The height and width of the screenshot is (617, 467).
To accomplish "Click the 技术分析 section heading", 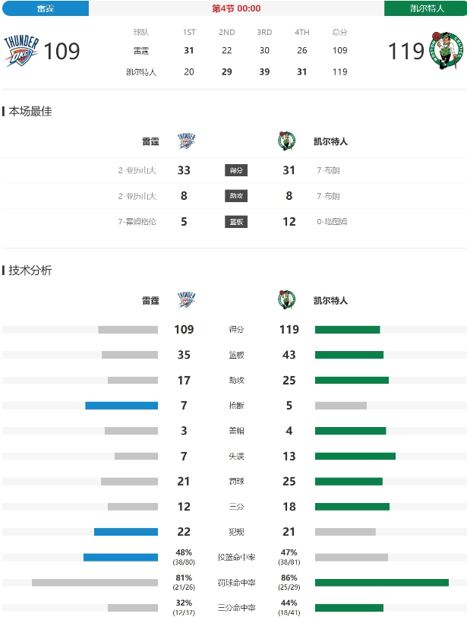I will 30,271.
